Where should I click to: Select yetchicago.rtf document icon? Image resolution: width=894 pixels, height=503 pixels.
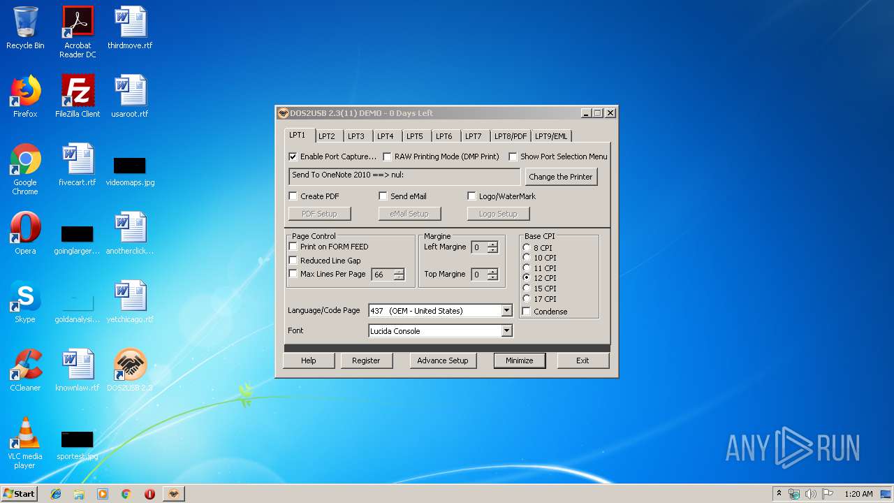pyautogui.click(x=130, y=302)
